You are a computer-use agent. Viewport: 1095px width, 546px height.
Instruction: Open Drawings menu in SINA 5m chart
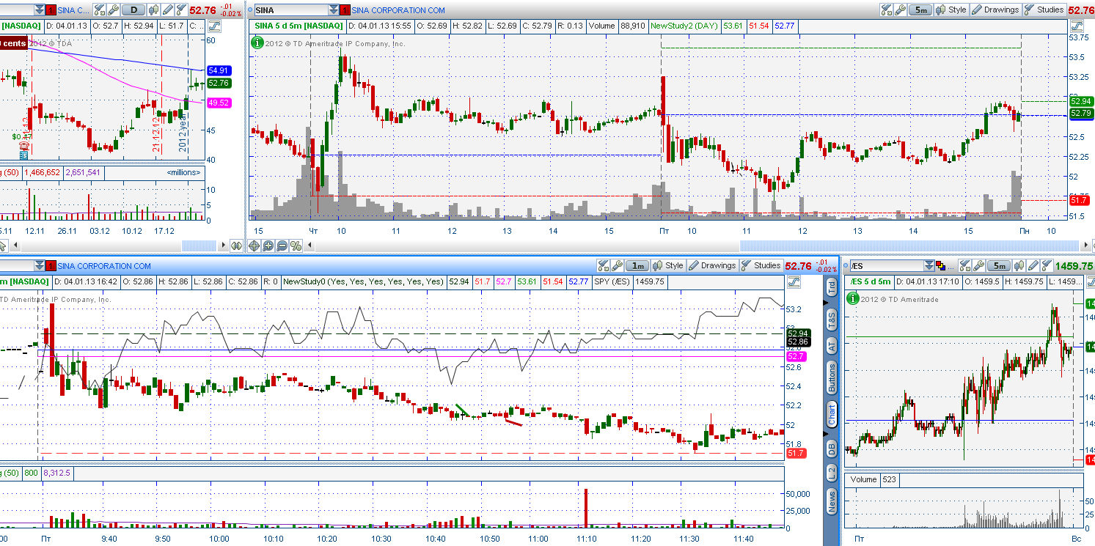(x=996, y=10)
